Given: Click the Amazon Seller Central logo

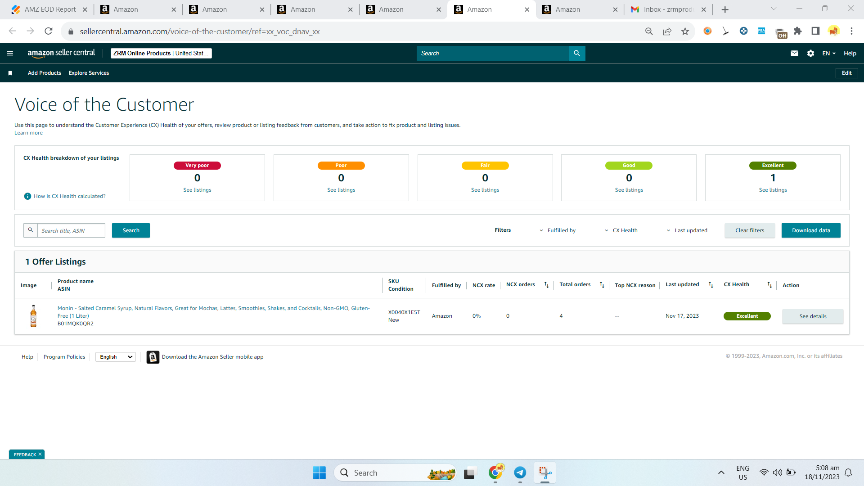Looking at the screenshot, I should click(x=61, y=53).
